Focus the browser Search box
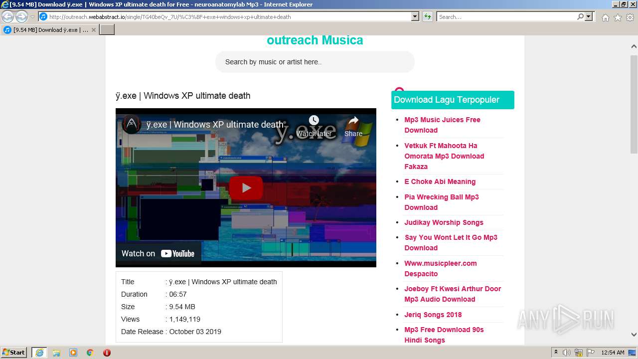 coord(506,17)
